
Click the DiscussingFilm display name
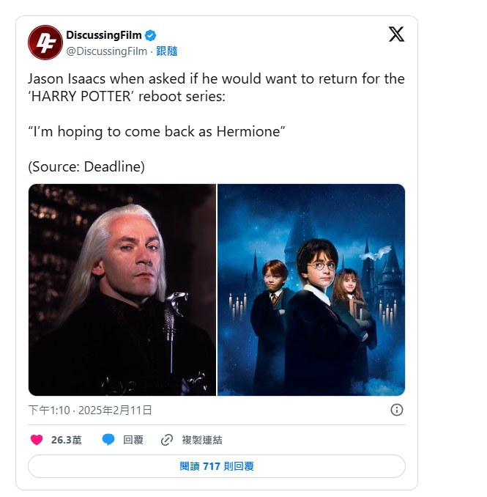pos(103,35)
